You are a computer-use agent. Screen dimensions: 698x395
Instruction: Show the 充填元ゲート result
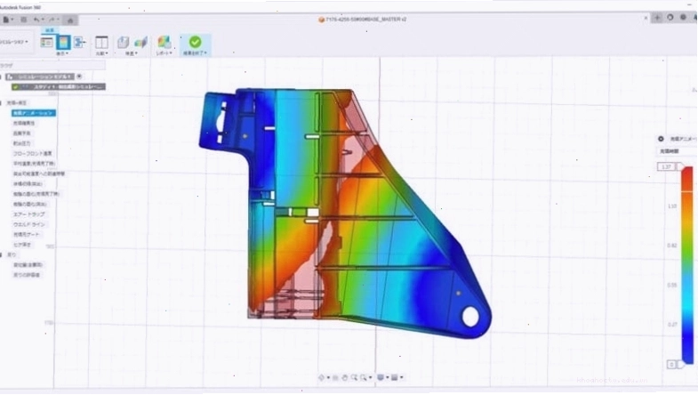27,235
